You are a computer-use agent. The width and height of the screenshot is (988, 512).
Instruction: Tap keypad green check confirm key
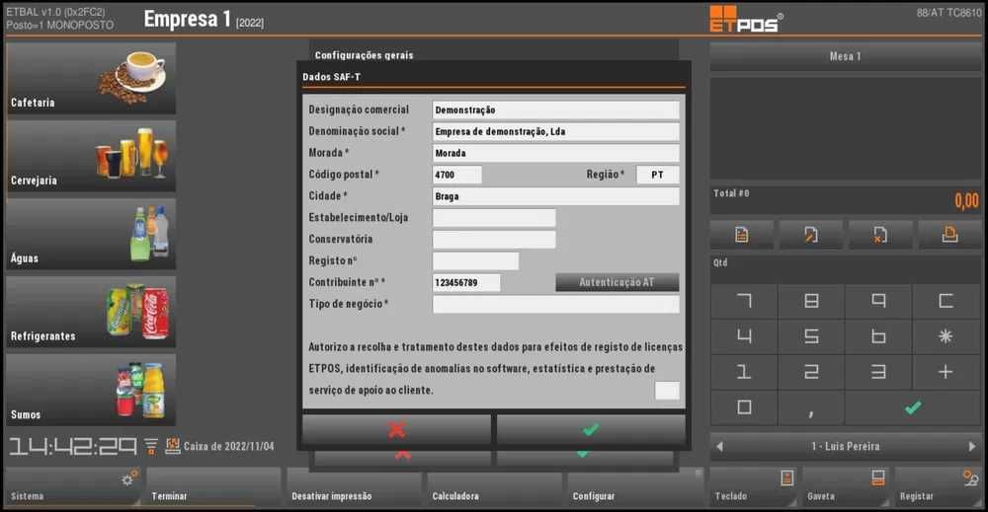[x=913, y=407]
